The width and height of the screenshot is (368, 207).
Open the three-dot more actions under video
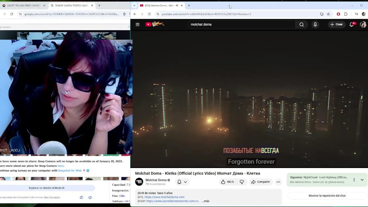tap(278, 182)
